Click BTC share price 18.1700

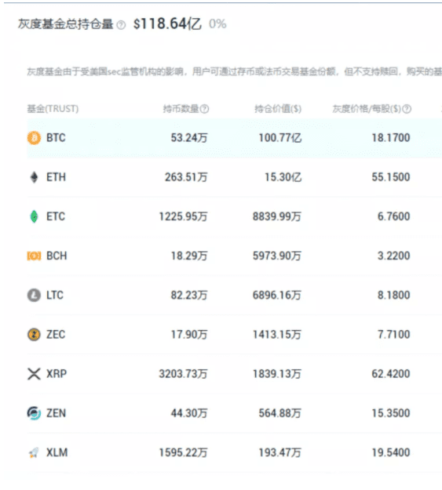tap(391, 138)
